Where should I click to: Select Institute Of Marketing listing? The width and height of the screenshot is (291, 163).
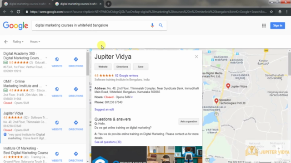(25, 150)
